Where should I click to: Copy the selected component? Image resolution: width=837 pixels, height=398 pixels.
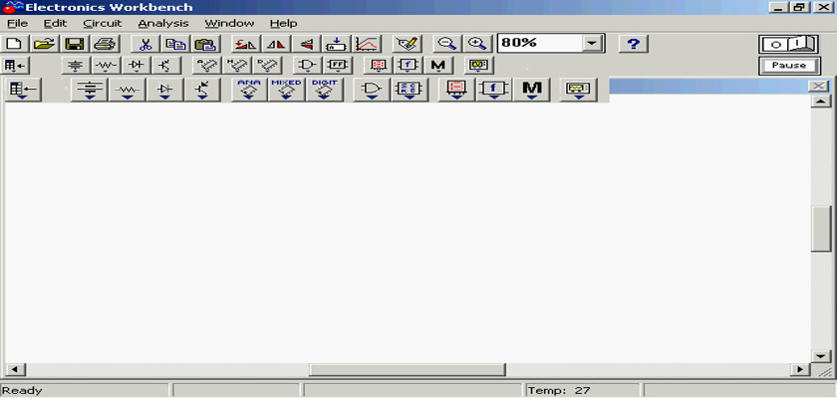click(x=175, y=44)
